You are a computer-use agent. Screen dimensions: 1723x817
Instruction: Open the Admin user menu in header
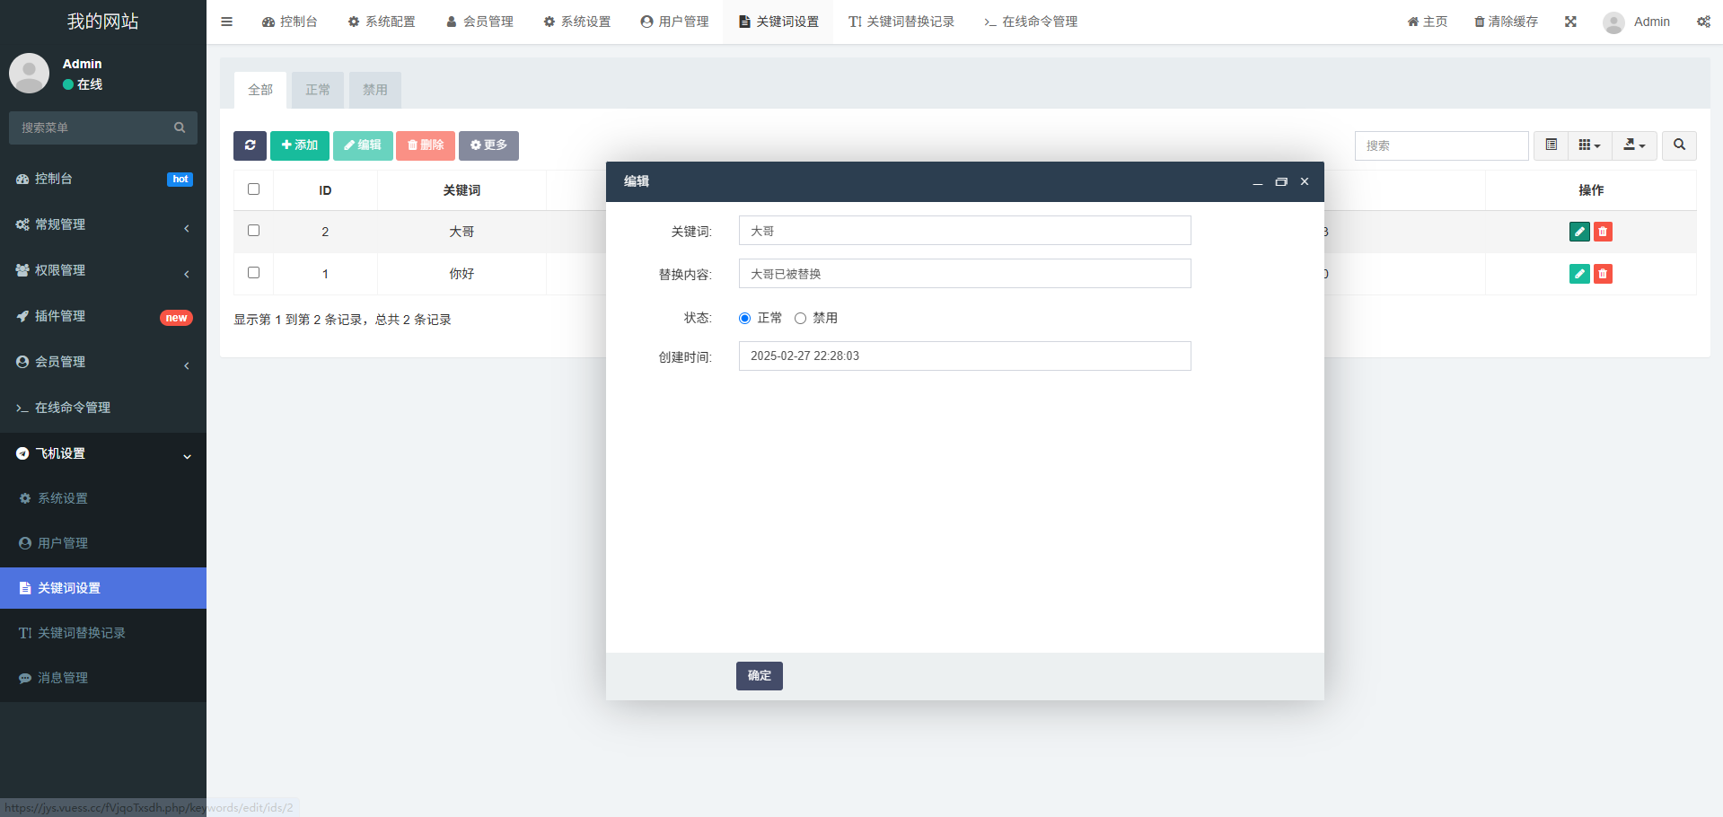pyautogui.click(x=1637, y=22)
